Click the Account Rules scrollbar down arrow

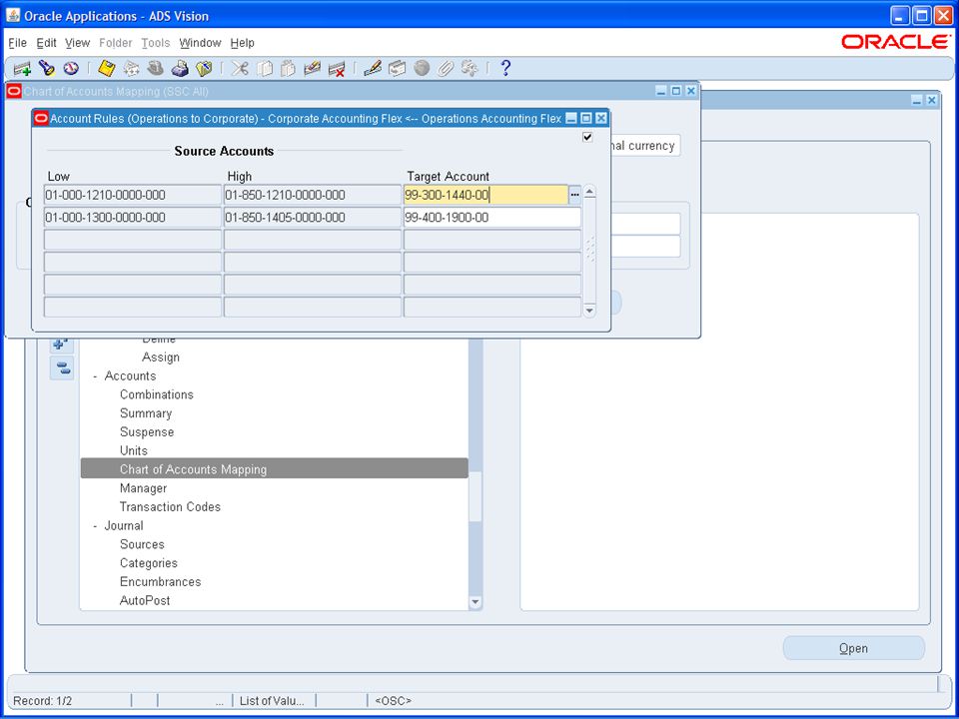click(589, 311)
